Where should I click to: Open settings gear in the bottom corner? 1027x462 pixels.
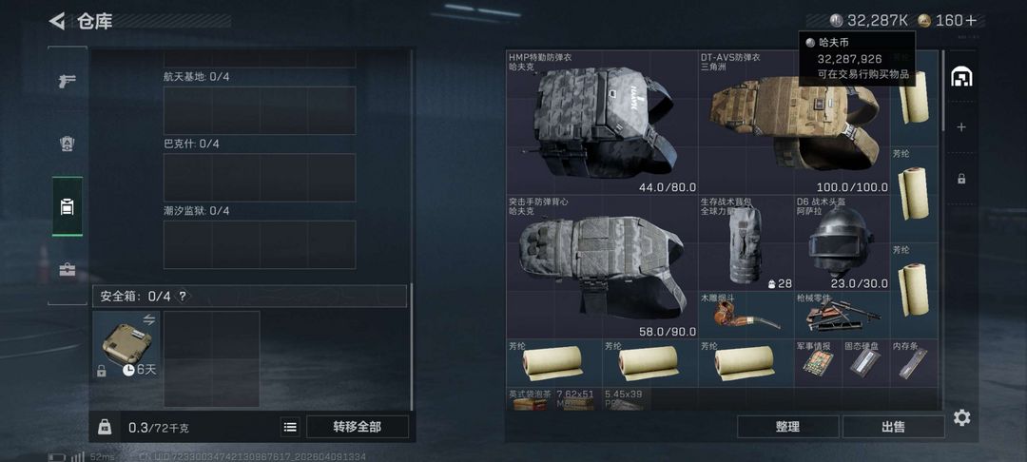(x=961, y=417)
